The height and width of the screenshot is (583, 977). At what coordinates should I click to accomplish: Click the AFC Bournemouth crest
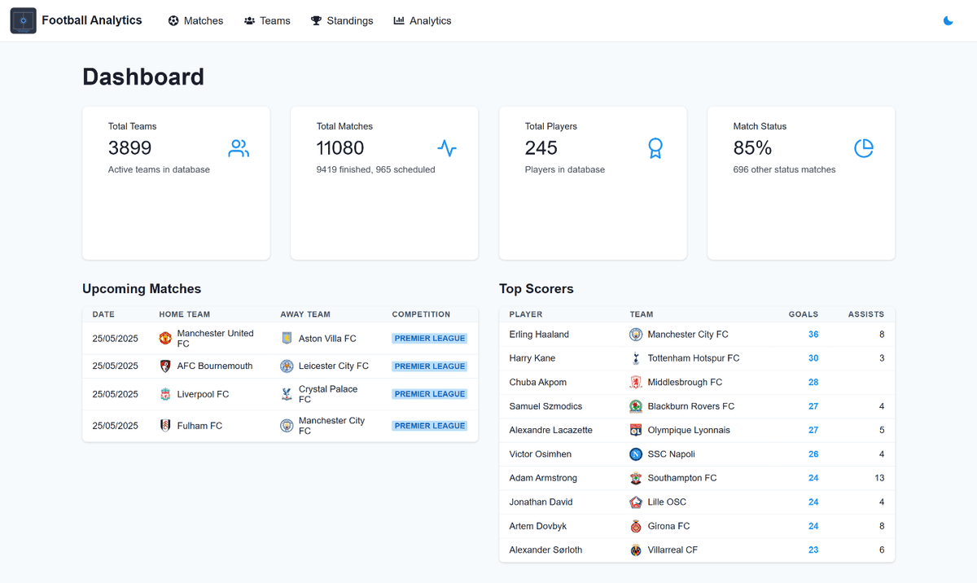[x=165, y=366]
